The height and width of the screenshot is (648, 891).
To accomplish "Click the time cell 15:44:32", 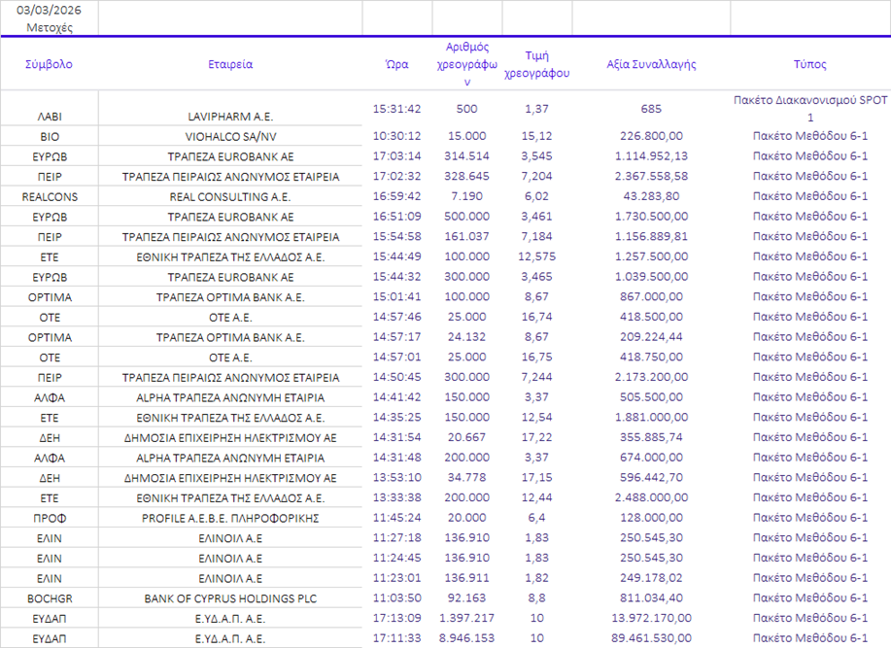I will tap(396, 276).
